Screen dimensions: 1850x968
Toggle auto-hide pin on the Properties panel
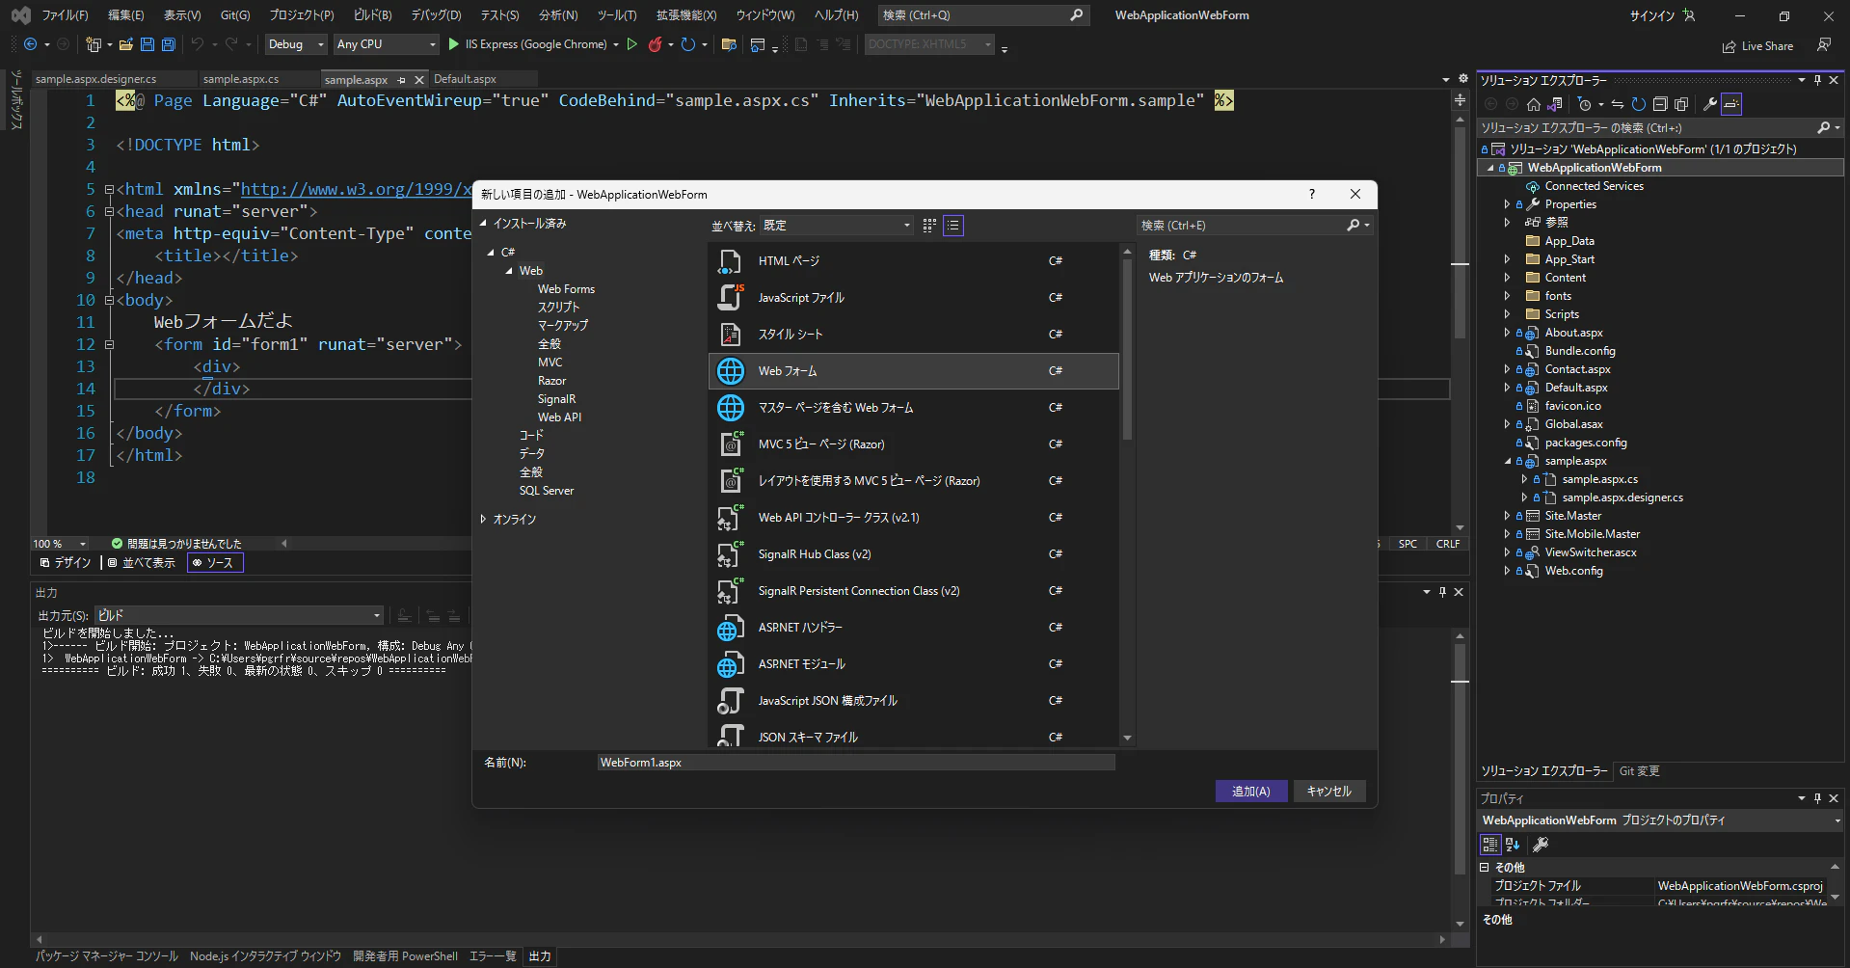[x=1817, y=798]
